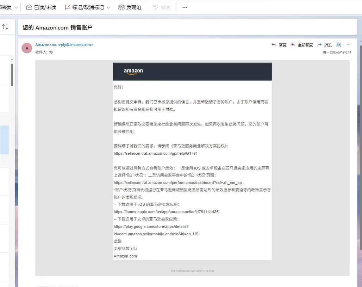Open the sender address no-reply@amazon.com
This screenshot has width=362, height=287.
[71, 45]
